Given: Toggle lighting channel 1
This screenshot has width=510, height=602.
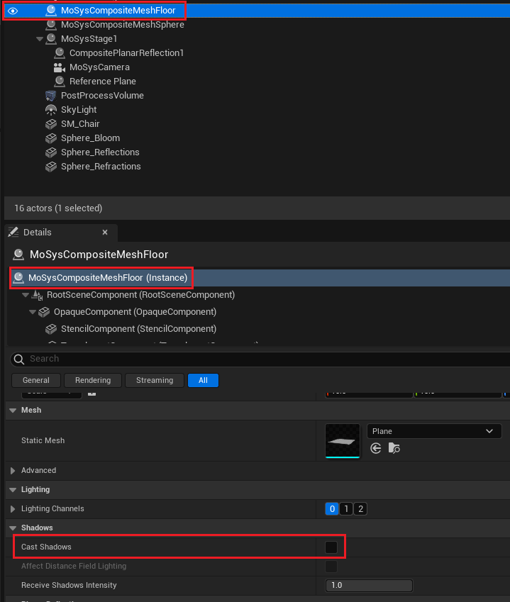Looking at the screenshot, I should point(346,508).
